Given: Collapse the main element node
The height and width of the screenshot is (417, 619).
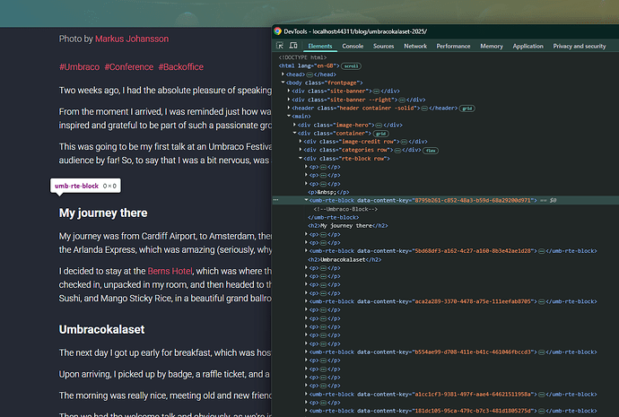Looking at the screenshot, I should coord(289,116).
